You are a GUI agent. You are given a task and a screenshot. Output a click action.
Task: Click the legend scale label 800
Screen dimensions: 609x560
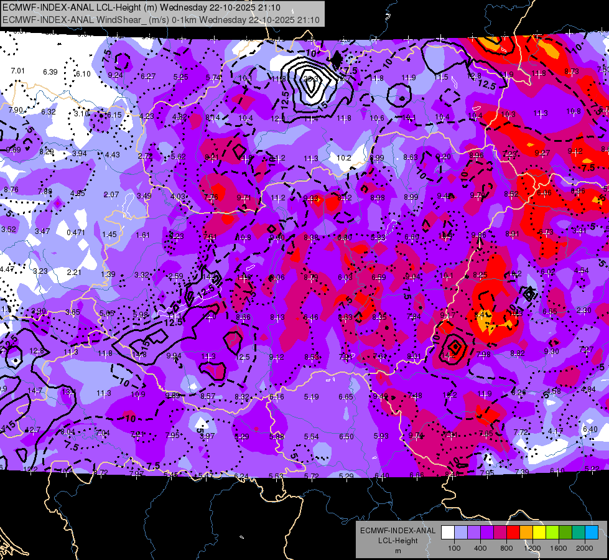[x=506, y=548]
